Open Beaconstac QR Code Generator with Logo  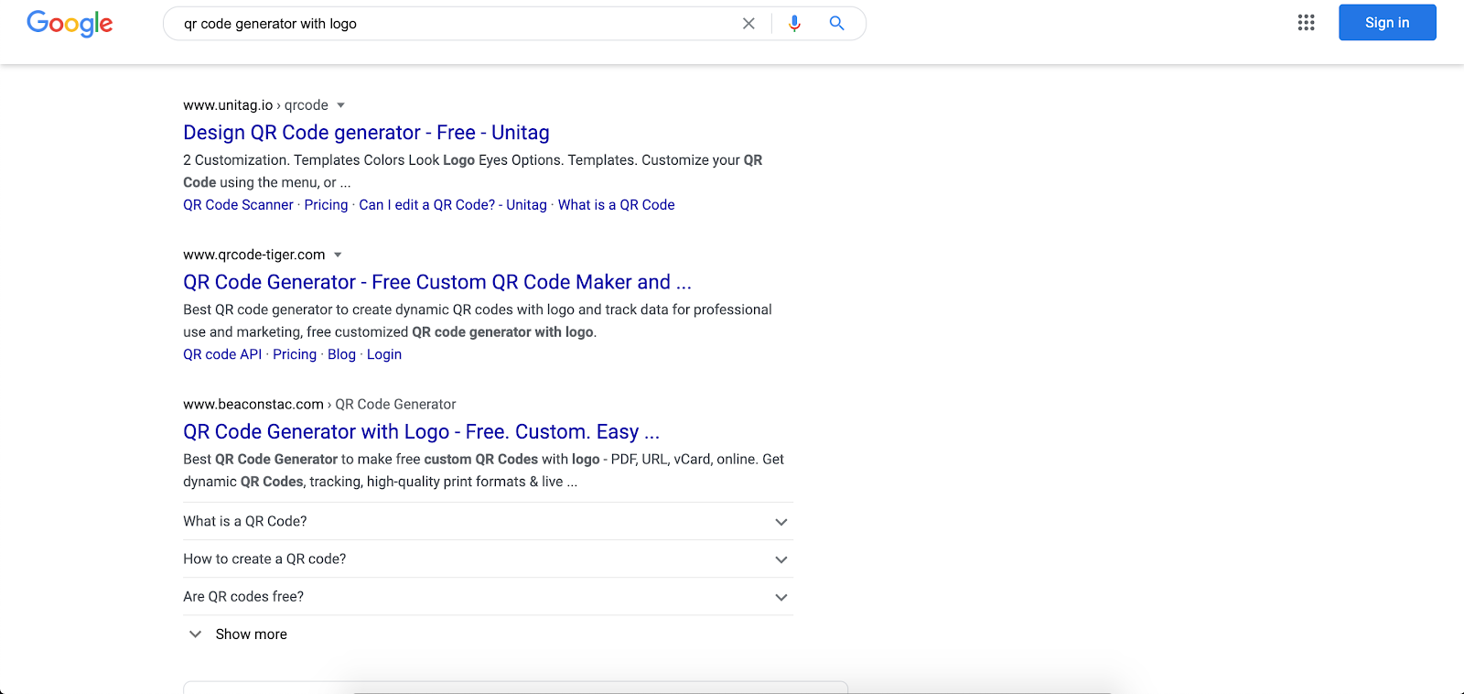tap(421, 431)
